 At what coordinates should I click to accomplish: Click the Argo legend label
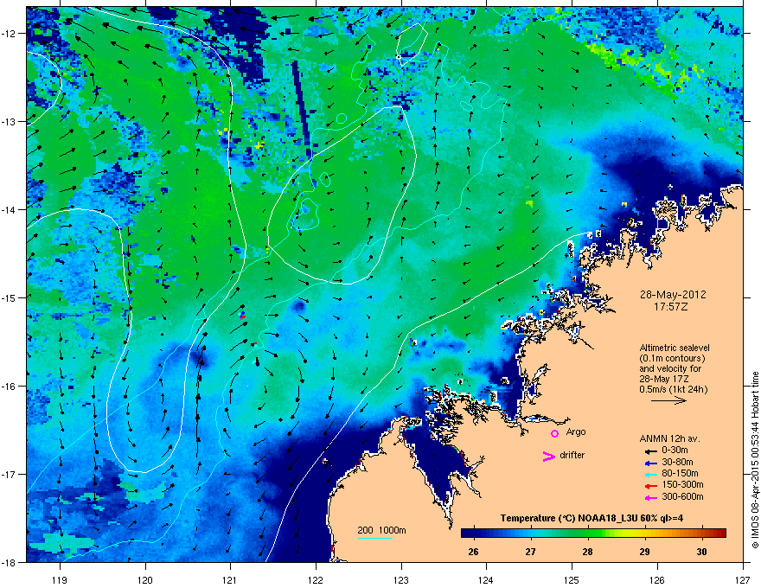tap(576, 431)
